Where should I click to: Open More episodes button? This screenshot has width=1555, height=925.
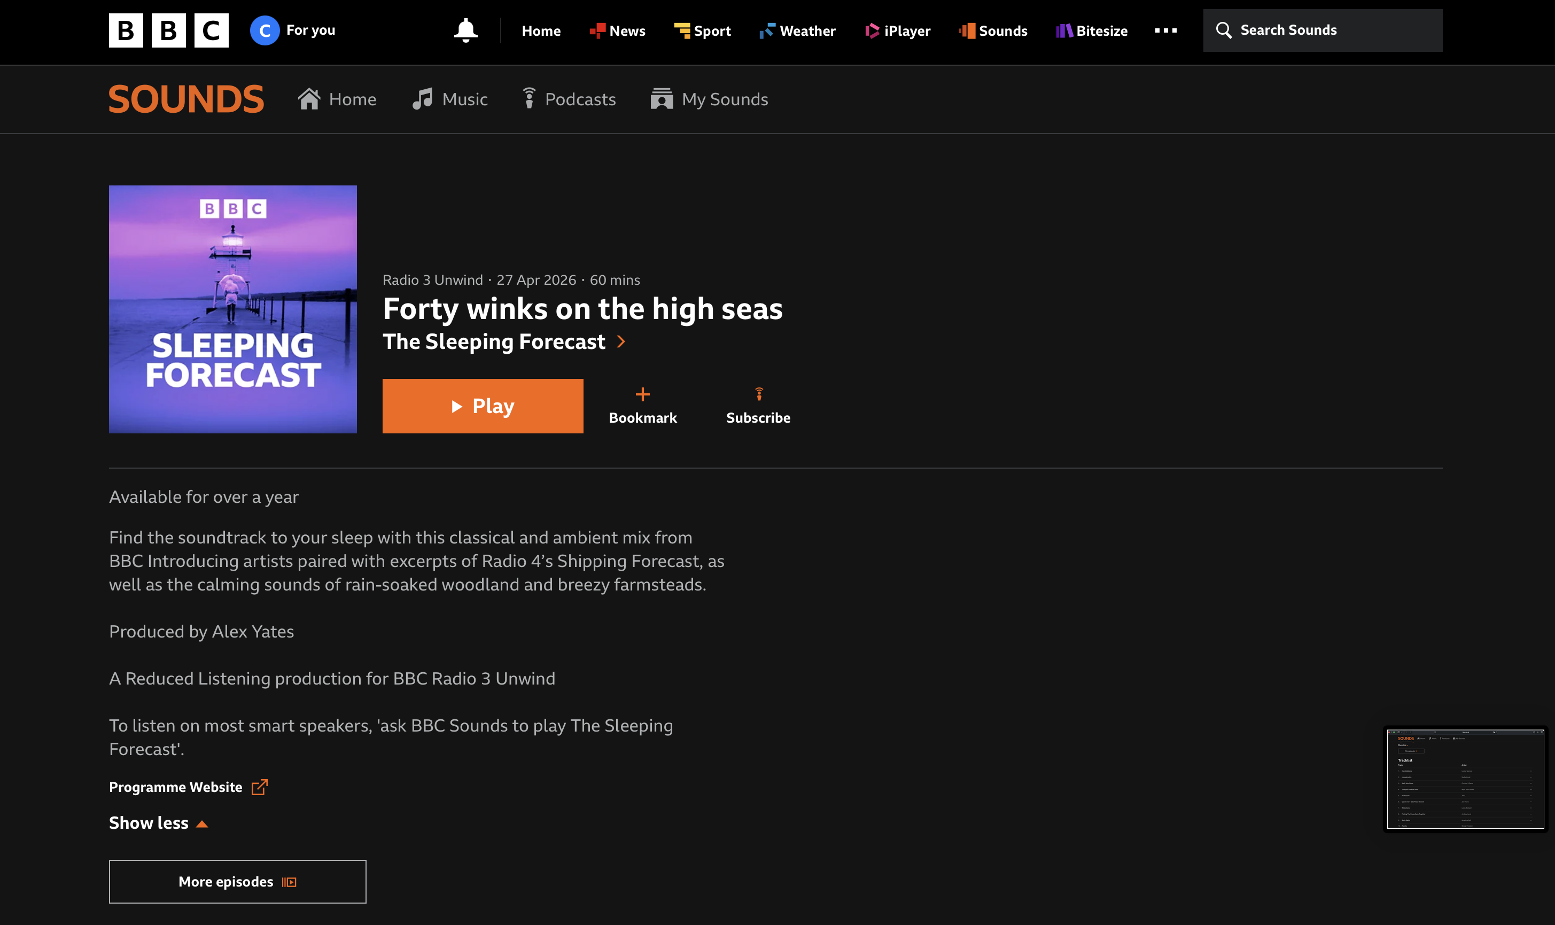pos(237,881)
